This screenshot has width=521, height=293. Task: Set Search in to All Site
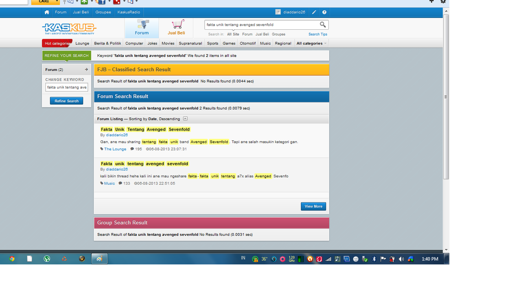tap(233, 34)
